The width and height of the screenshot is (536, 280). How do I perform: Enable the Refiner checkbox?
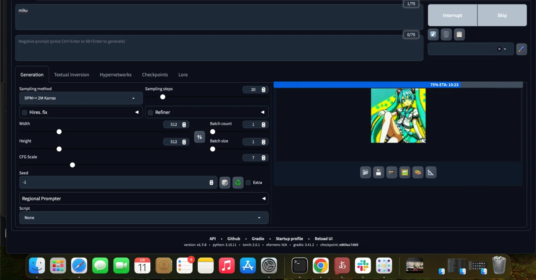[x=150, y=112]
